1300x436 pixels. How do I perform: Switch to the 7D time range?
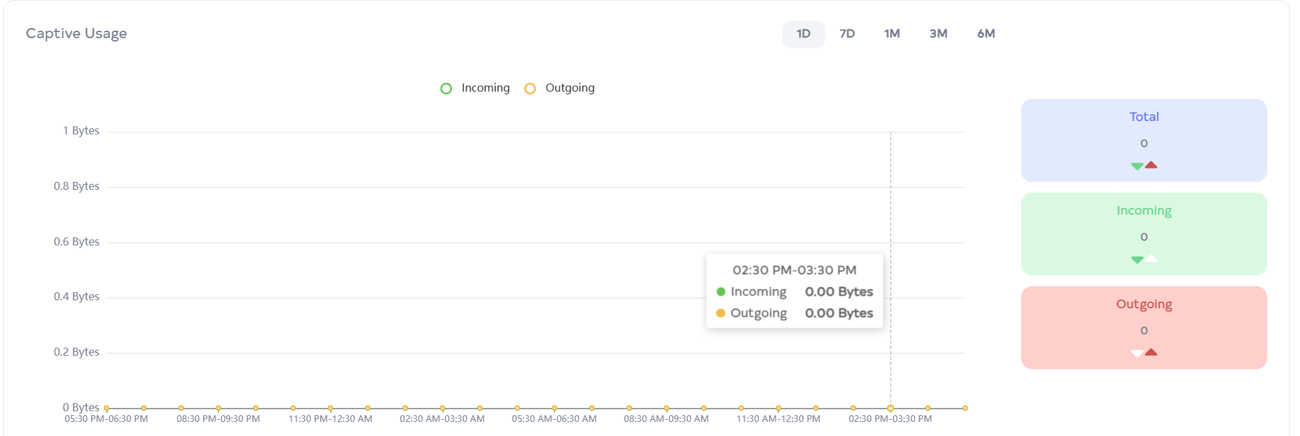(847, 34)
